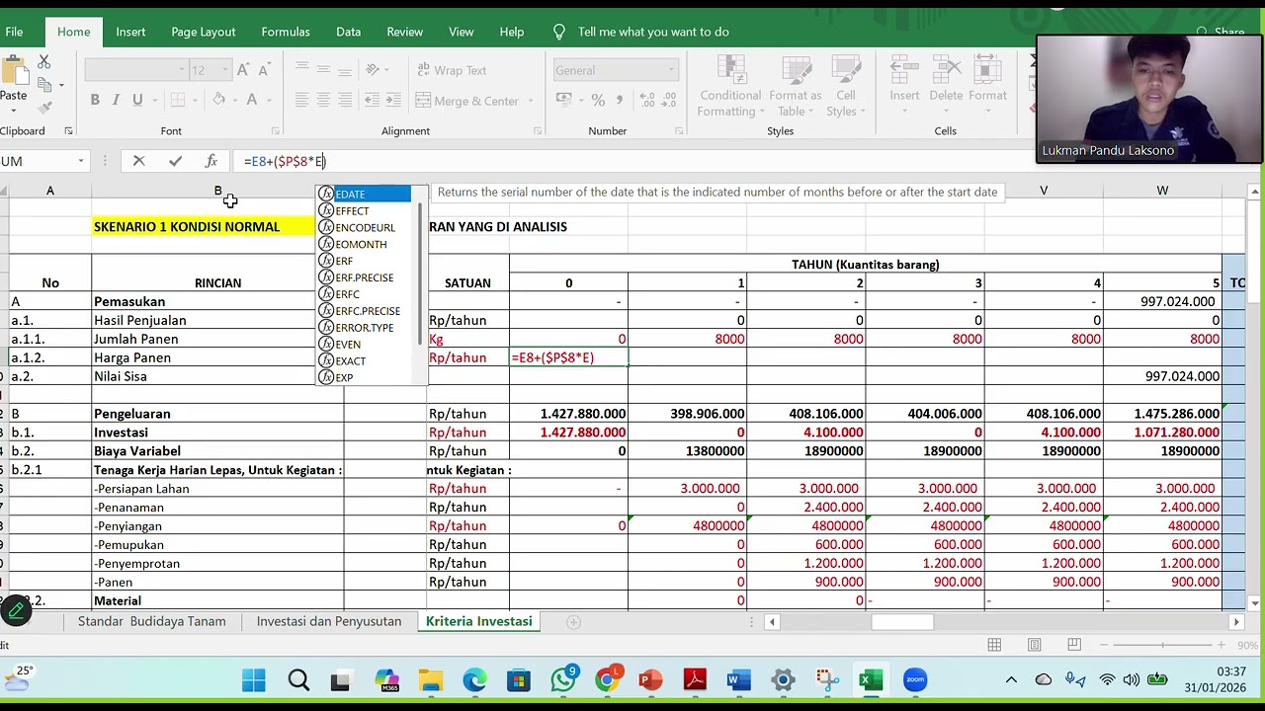1265x711 pixels.
Task: Click the Format as Table icon
Action: [x=796, y=69]
